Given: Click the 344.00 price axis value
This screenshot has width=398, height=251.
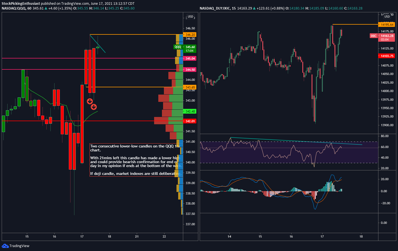Looking at the screenshot, I should click(x=190, y=80).
